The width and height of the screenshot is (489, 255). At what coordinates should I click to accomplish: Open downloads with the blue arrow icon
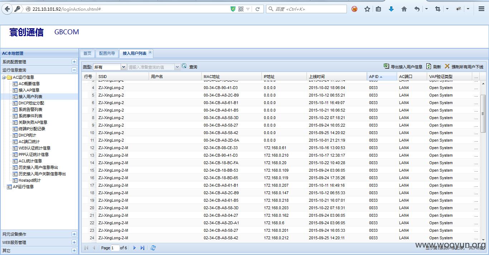pos(391,9)
